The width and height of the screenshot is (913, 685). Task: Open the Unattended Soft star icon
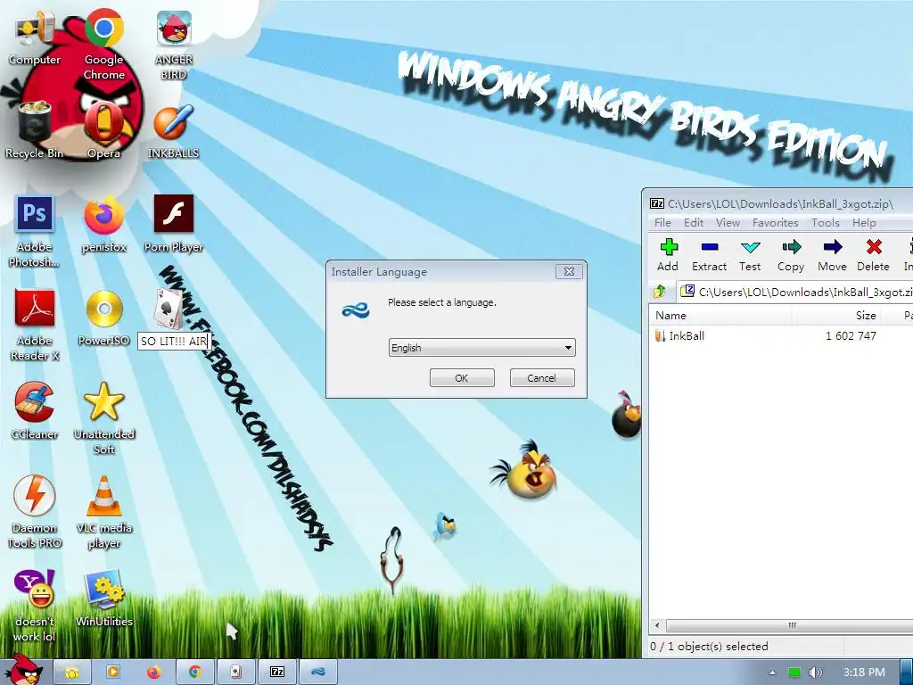point(103,418)
